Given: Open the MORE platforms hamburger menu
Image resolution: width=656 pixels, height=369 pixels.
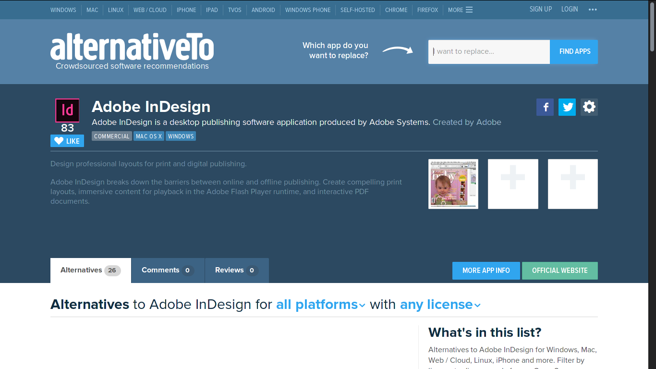Looking at the screenshot, I should tap(460, 10).
